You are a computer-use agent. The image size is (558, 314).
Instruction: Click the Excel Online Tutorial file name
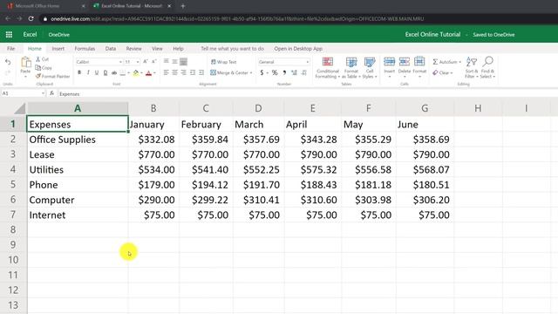(432, 35)
